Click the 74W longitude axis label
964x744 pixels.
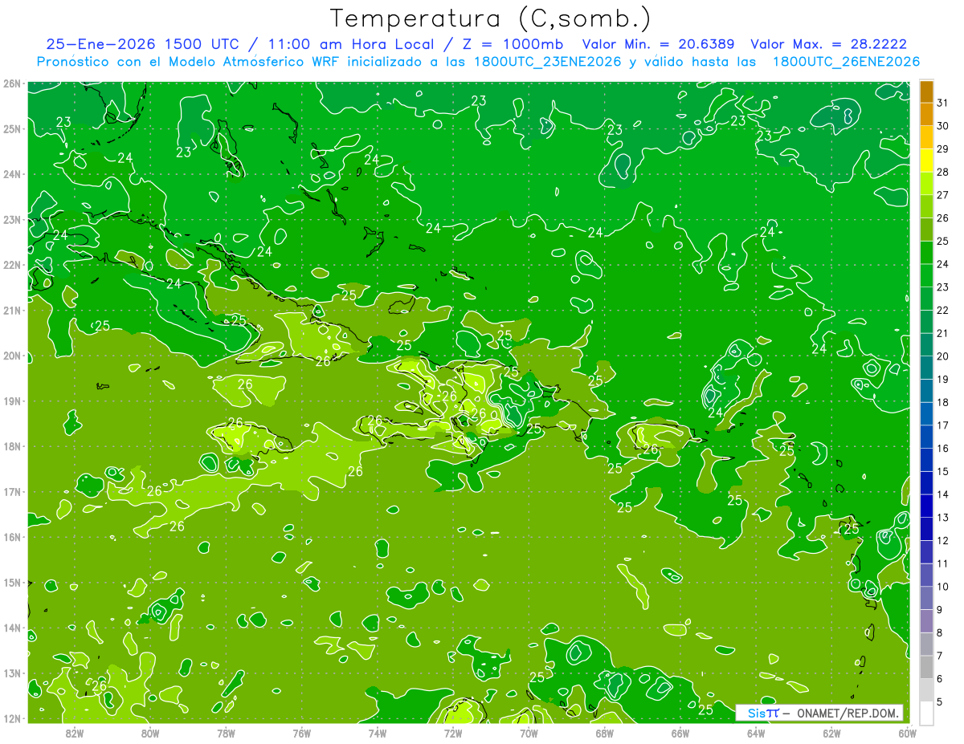[x=378, y=733]
